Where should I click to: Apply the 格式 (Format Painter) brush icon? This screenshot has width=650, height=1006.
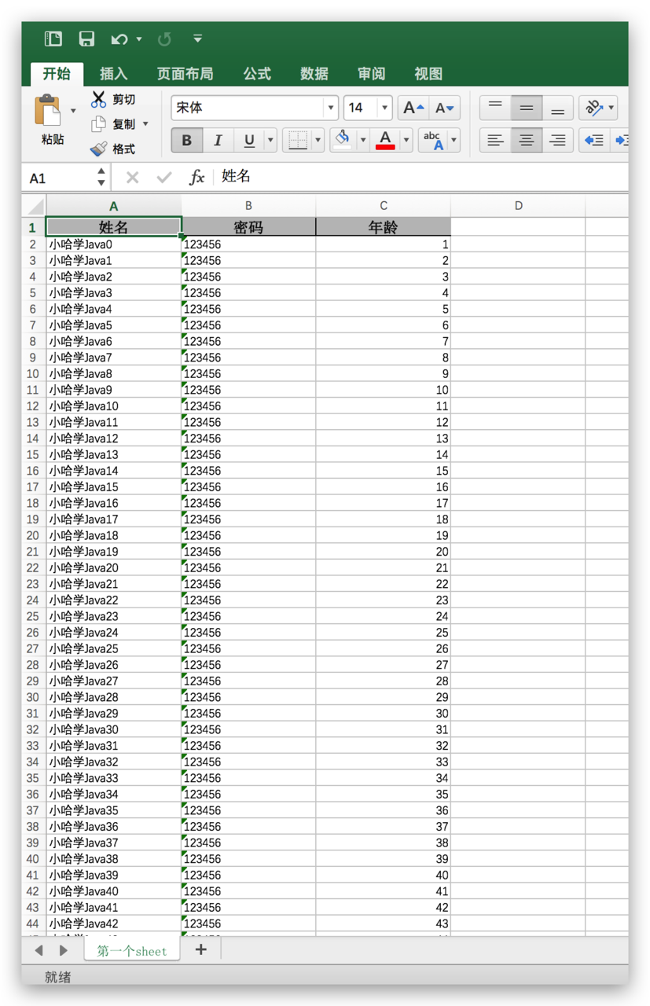pos(100,148)
